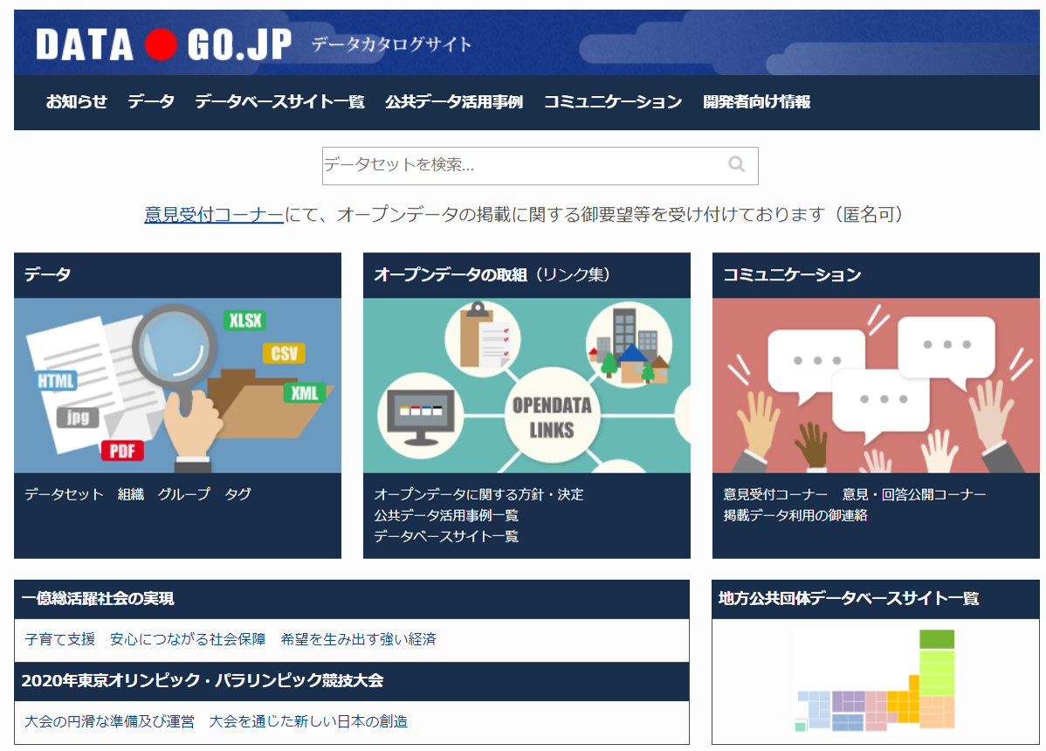Open オープンデータに関する方針・決定 link
This screenshot has width=1046, height=751.
pyautogui.click(x=478, y=494)
